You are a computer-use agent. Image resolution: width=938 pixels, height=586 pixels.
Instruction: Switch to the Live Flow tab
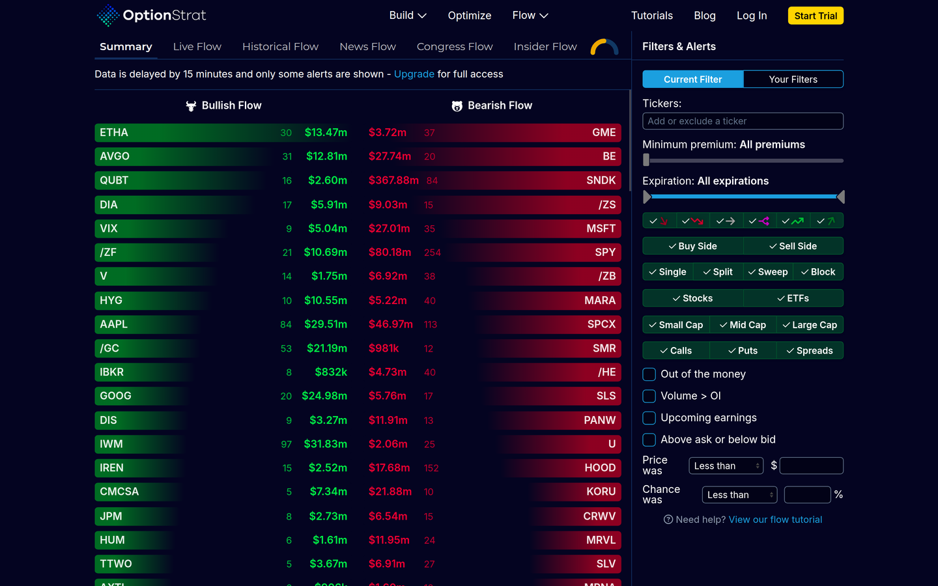[x=197, y=47]
